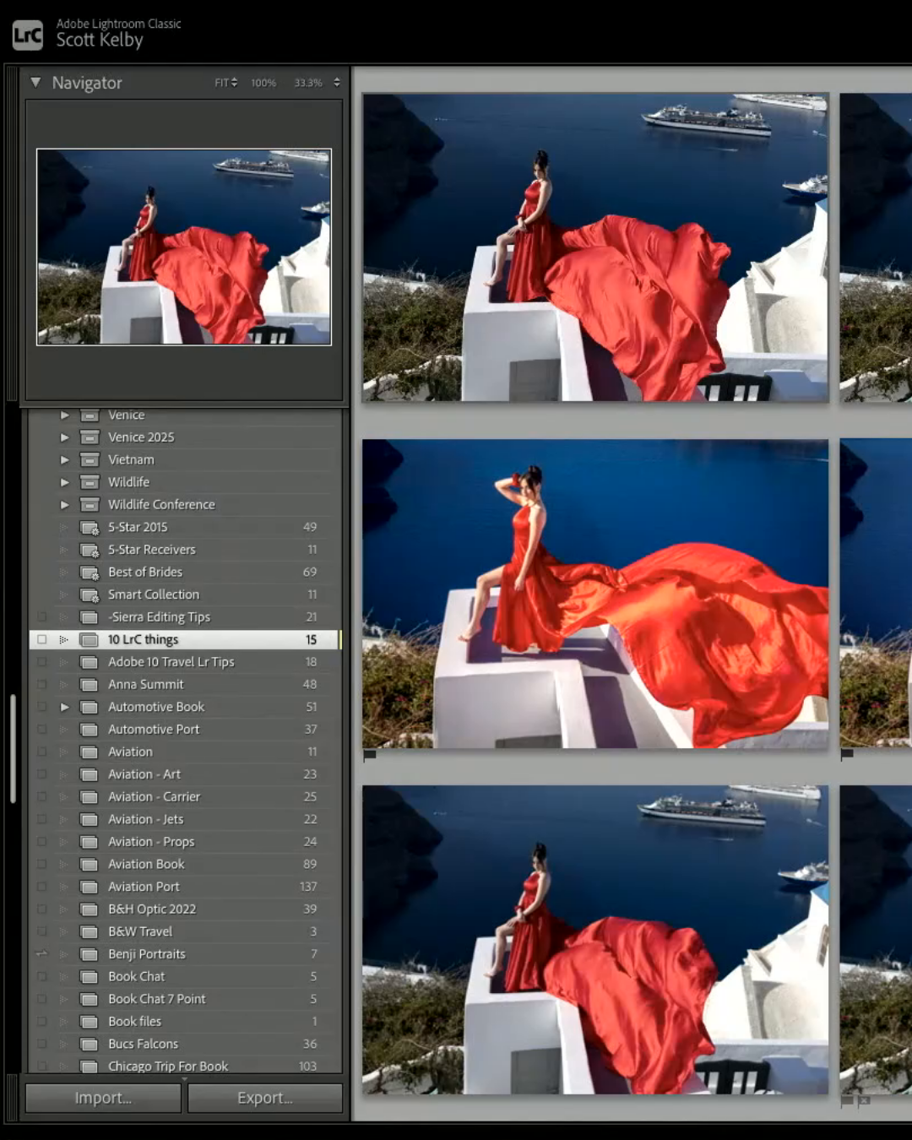Open the FIT zoom mode dropdown
The width and height of the screenshot is (912, 1140).
point(225,83)
